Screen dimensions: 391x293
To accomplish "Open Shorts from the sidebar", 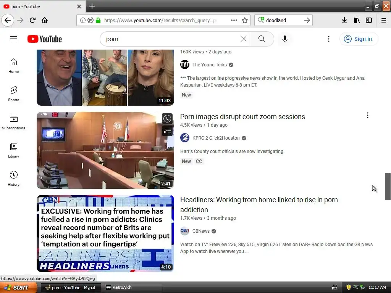I will (14, 94).
